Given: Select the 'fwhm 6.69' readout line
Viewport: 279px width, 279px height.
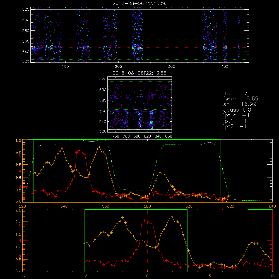Looking at the screenshot, I should pyautogui.click(x=241, y=98).
